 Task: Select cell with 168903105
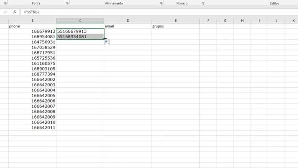pyautogui.click(x=32, y=69)
